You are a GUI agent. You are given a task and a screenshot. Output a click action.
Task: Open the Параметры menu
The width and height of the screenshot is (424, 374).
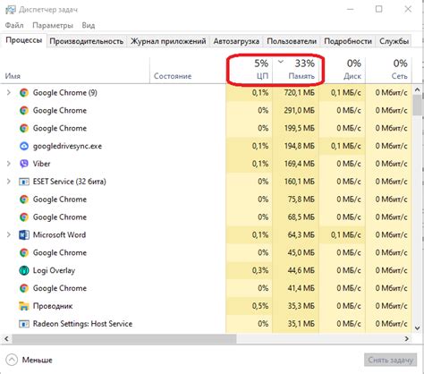[x=53, y=25]
